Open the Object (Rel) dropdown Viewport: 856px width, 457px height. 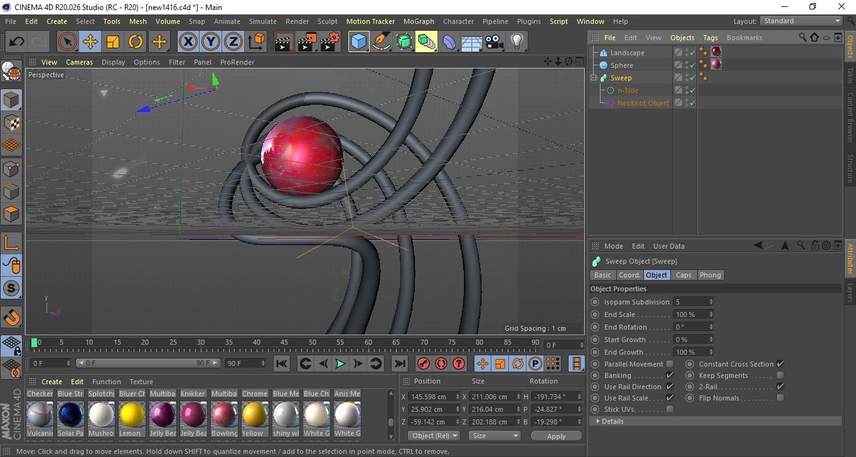434,436
